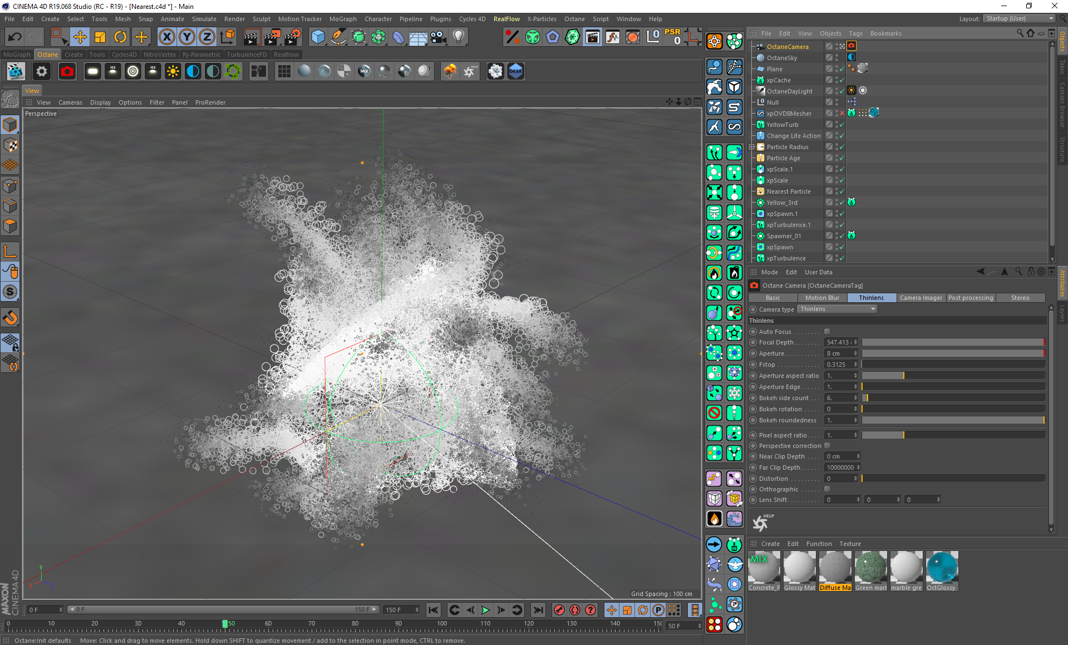Add a Cube primitive object
1068x645 pixels.
click(318, 37)
